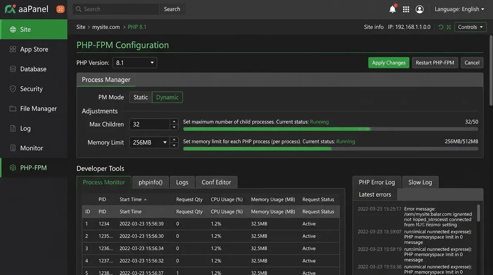Click the File Manager folder icon
The image size is (493, 275).
pos(13,109)
